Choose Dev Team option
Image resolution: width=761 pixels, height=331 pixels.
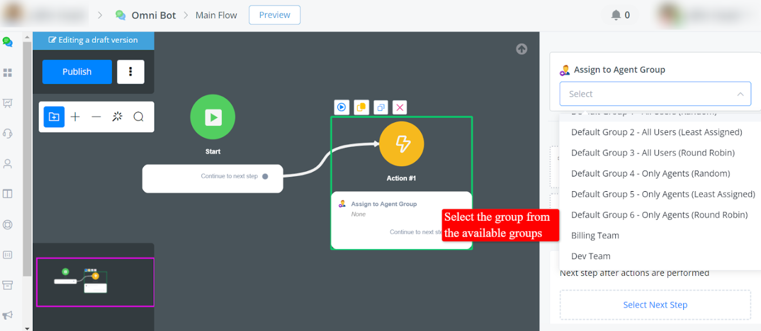(x=591, y=256)
